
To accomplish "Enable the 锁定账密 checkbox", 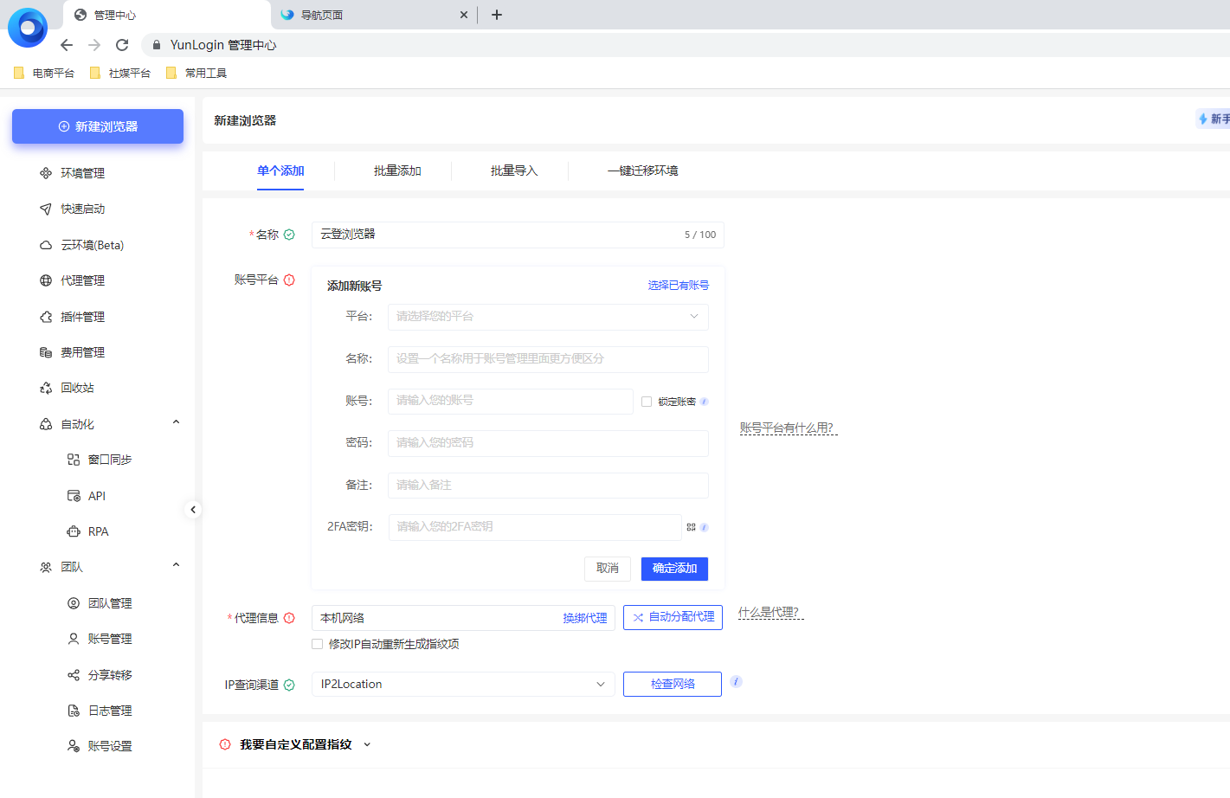I will click(647, 401).
